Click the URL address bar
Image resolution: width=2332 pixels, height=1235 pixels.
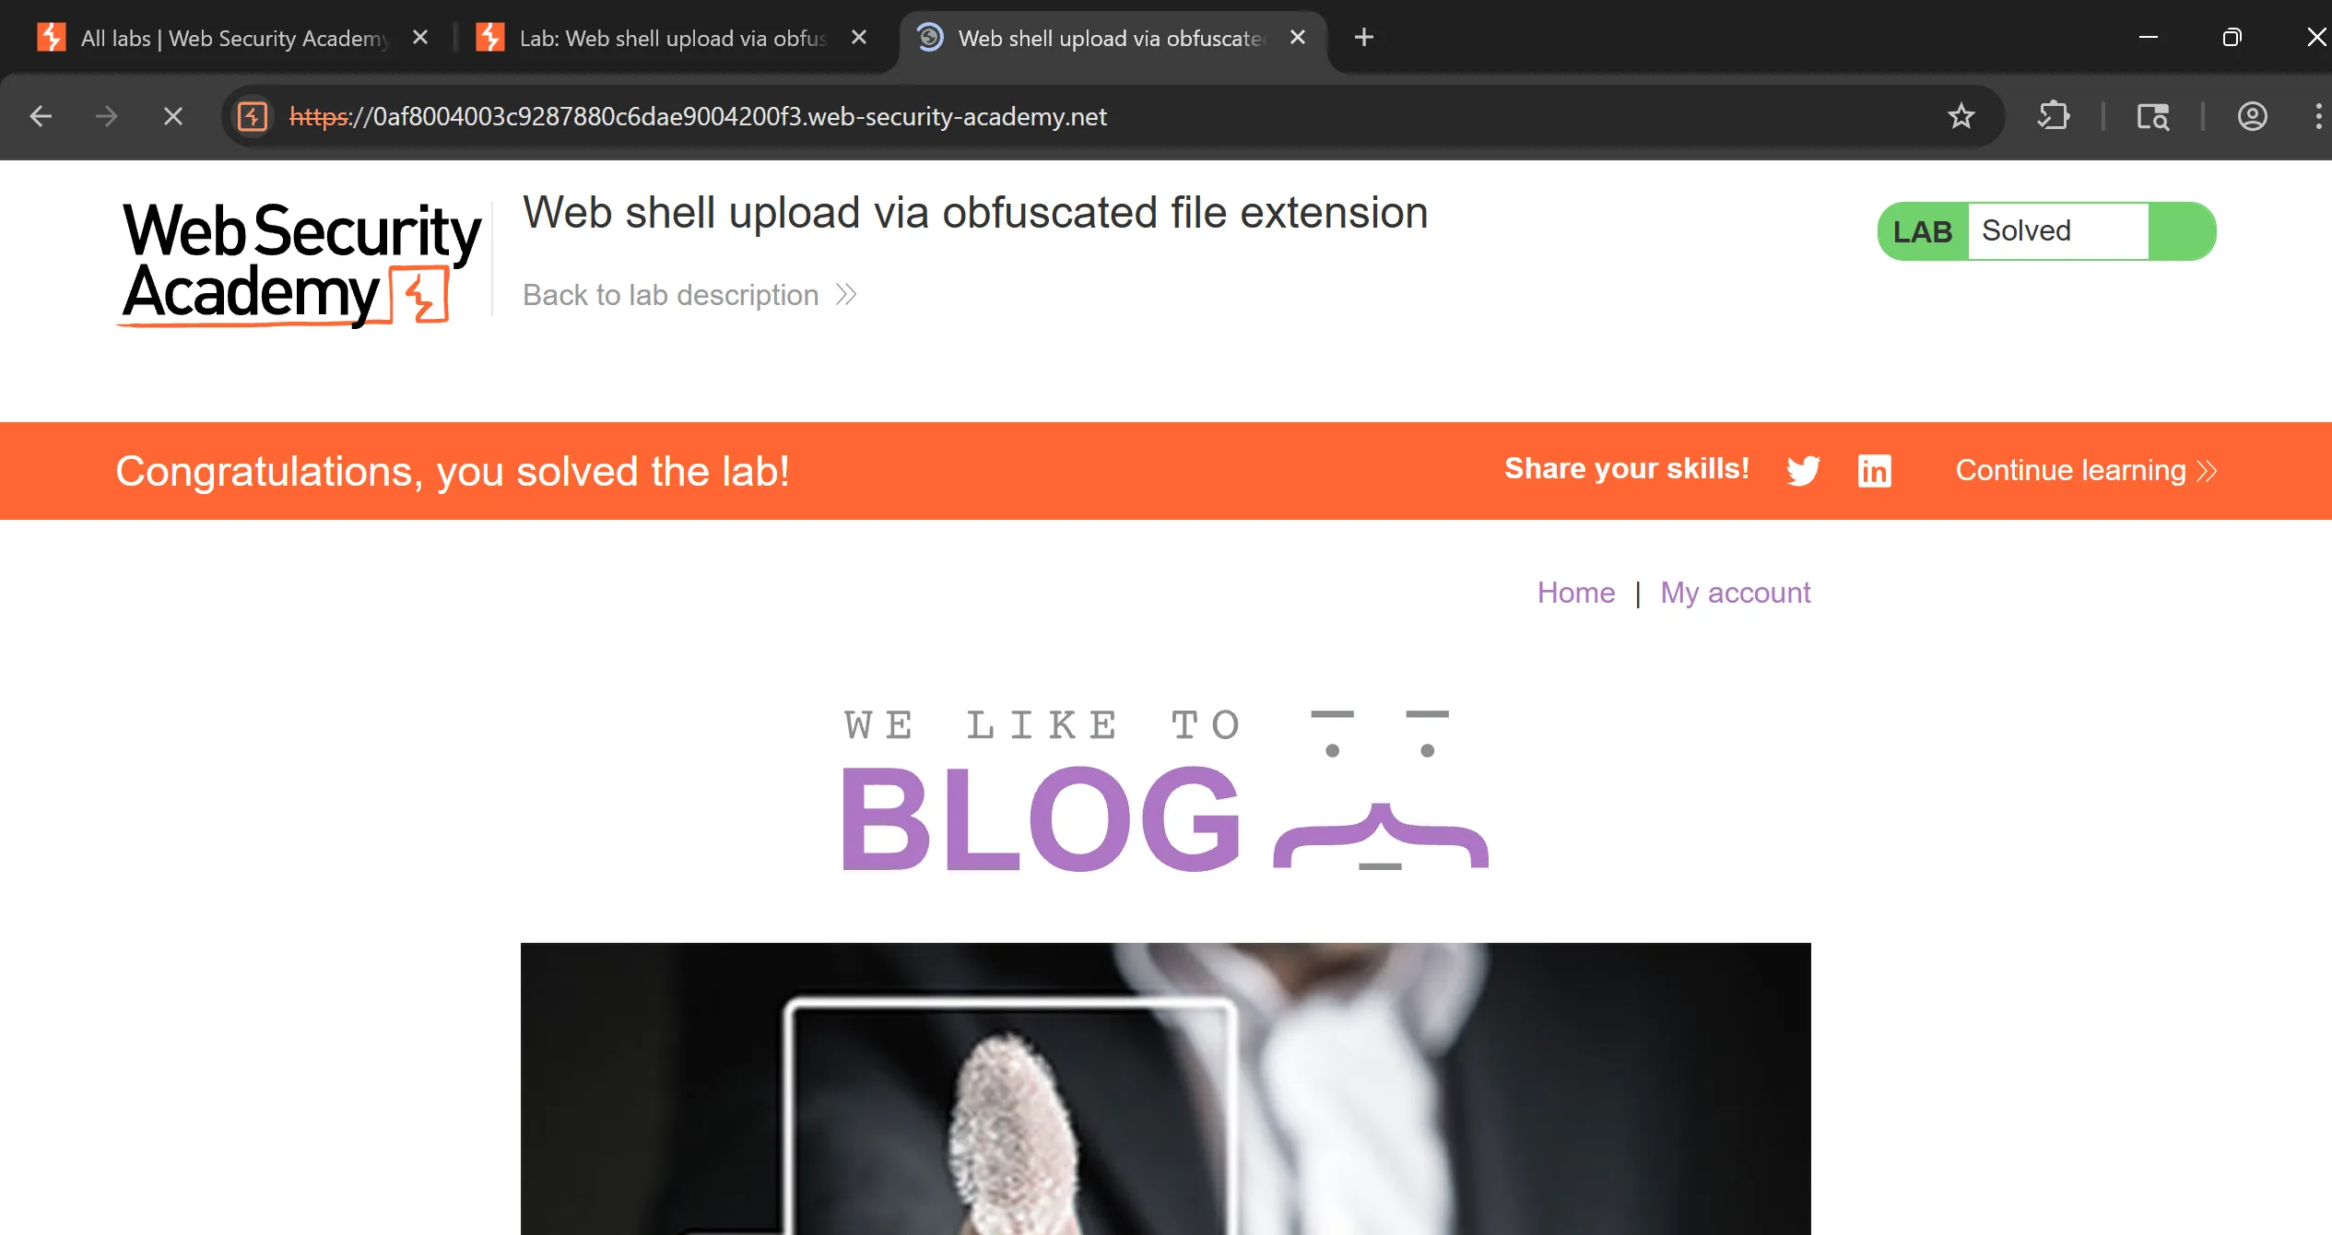1106,116
